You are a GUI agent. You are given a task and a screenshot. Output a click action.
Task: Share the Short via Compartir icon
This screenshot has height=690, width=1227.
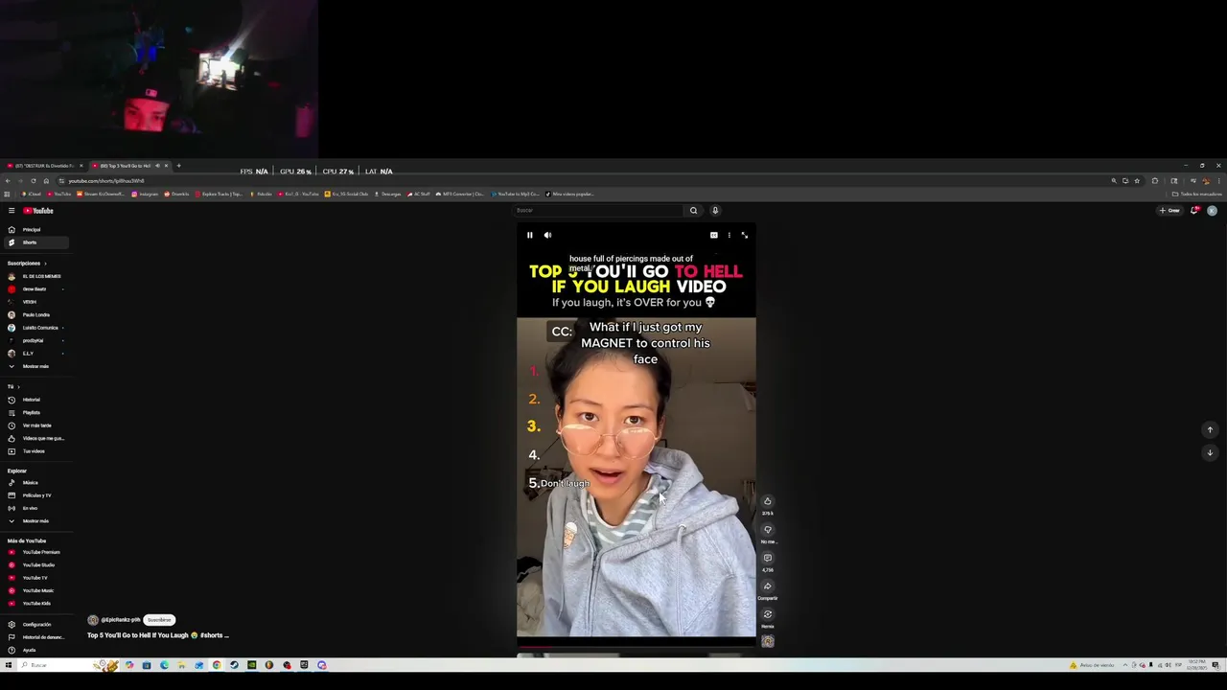pyautogui.click(x=767, y=586)
